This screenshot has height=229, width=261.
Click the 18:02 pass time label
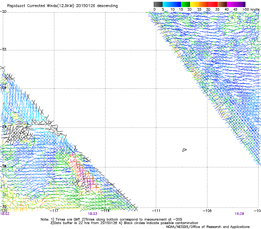pyautogui.click(x=5, y=214)
